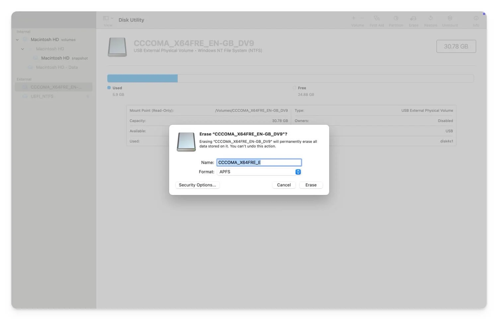Viewport: 498px width, 320px height.
Task: Click the drive icon in erase dialog
Action: point(186,142)
